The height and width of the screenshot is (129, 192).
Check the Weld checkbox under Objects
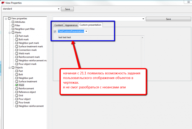[x=17, y=85]
